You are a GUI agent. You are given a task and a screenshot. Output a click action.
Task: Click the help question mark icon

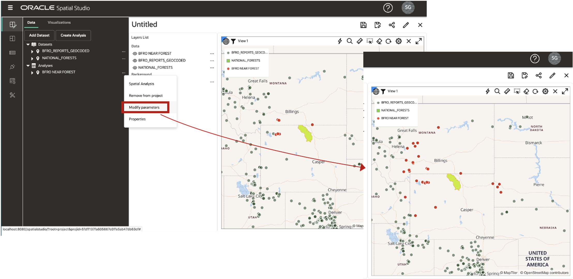coord(388,8)
